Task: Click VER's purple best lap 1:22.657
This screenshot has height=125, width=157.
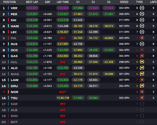Action: (32, 8)
